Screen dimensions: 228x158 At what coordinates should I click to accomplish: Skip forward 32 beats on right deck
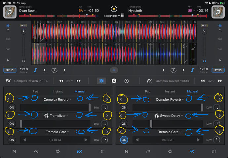220,81
